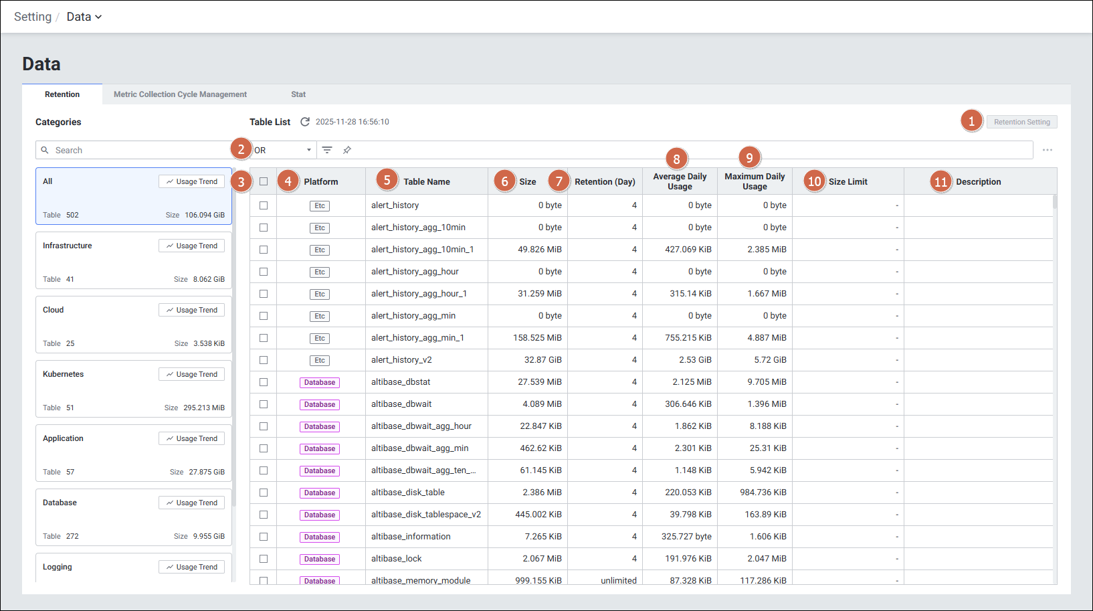Image resolution: width=1093 pixels, height=611 pixels.
Task: Click the refresh icon beside Table List
Action: [305, 122]
